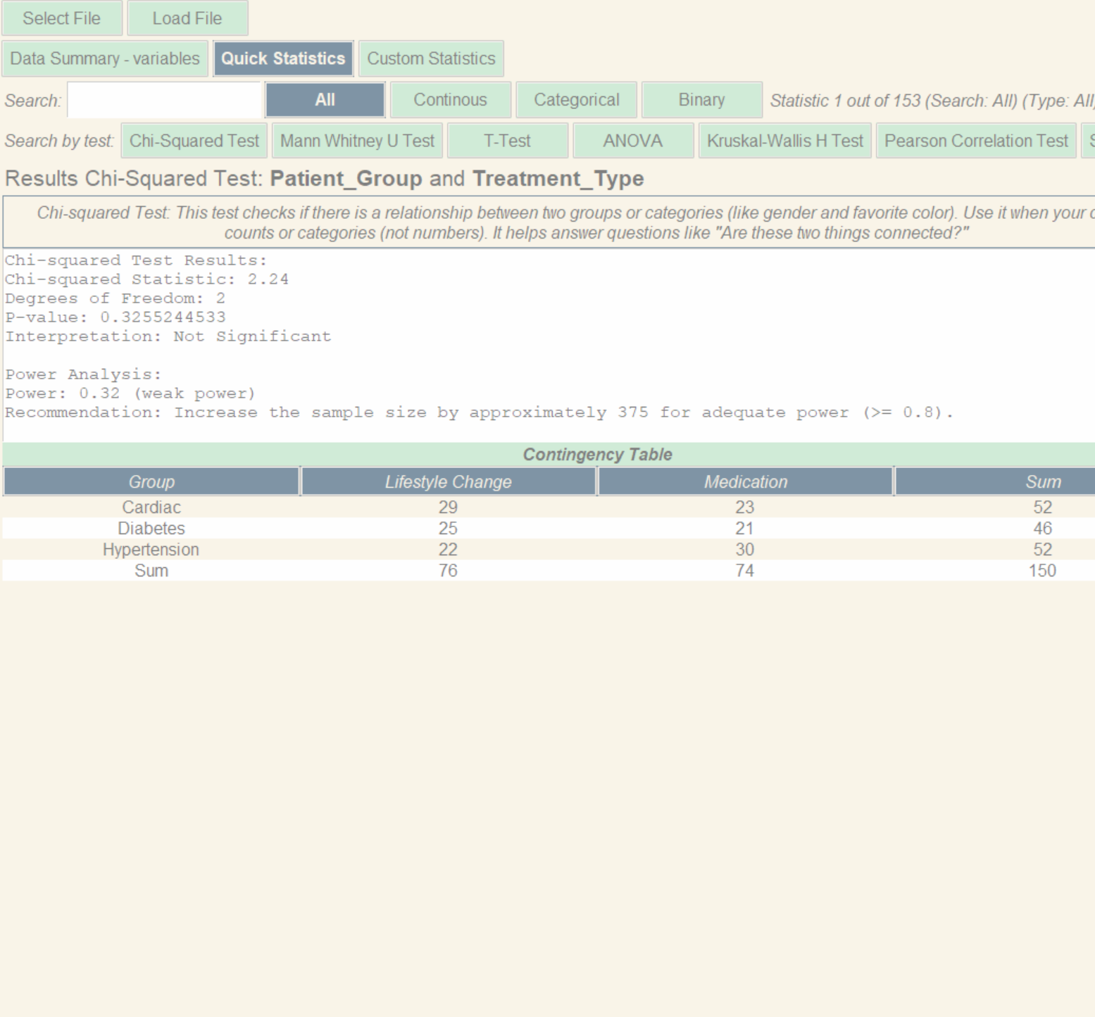Click the Select File button
The image size is (1095, 1017).
62,18
